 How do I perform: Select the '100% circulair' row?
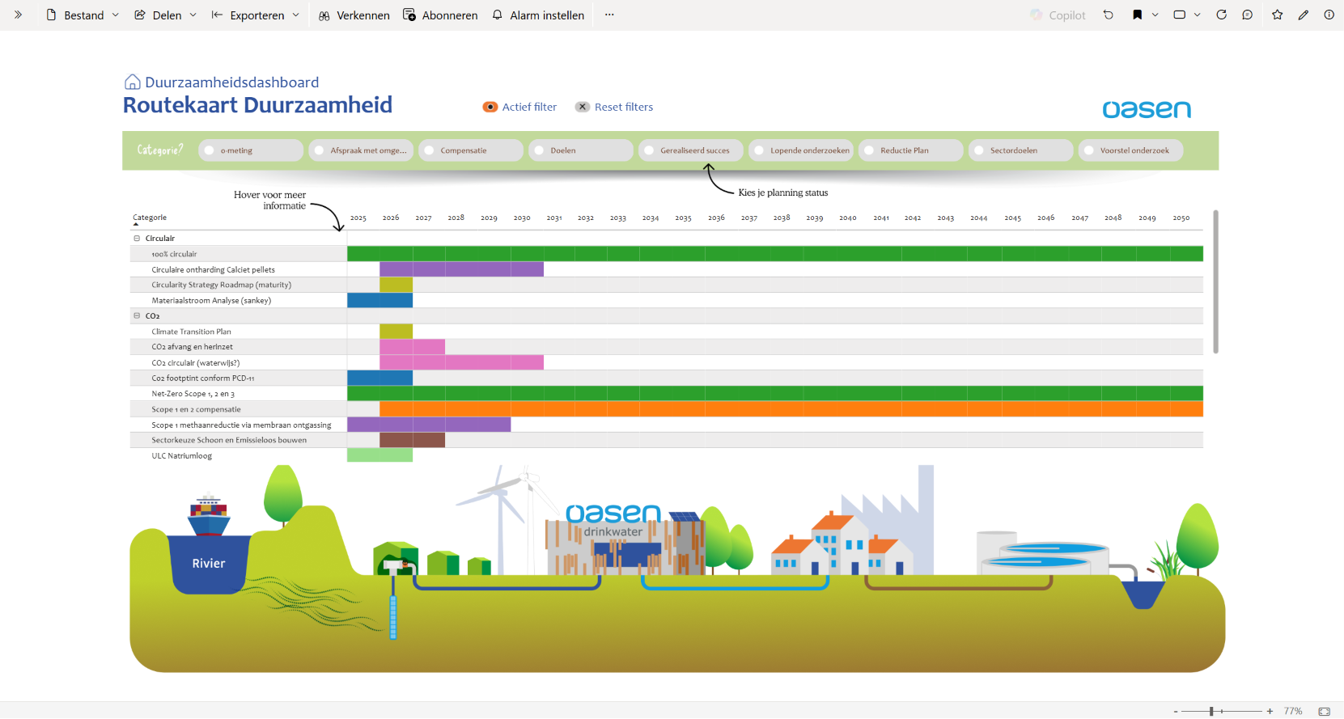click(667, 254)
